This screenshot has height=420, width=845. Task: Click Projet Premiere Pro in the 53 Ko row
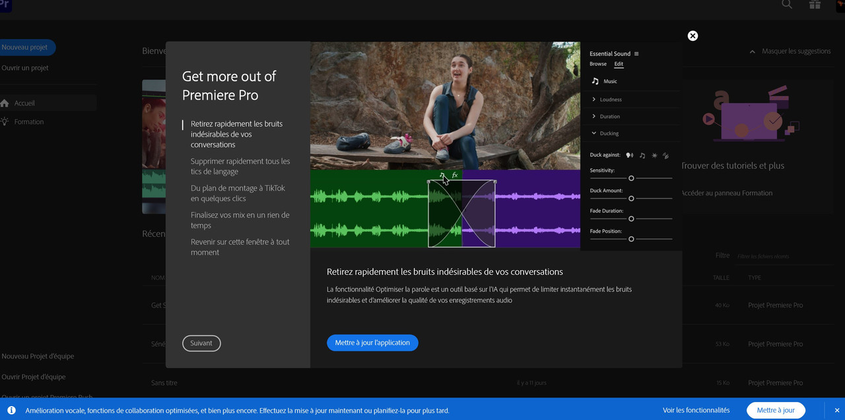[776, 344]
